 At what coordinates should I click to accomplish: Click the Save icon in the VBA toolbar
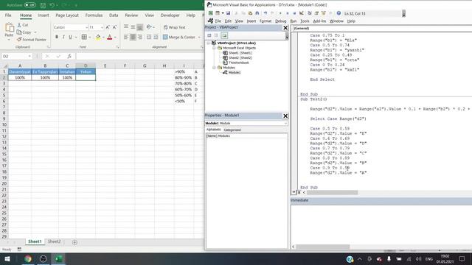[228, 13]
